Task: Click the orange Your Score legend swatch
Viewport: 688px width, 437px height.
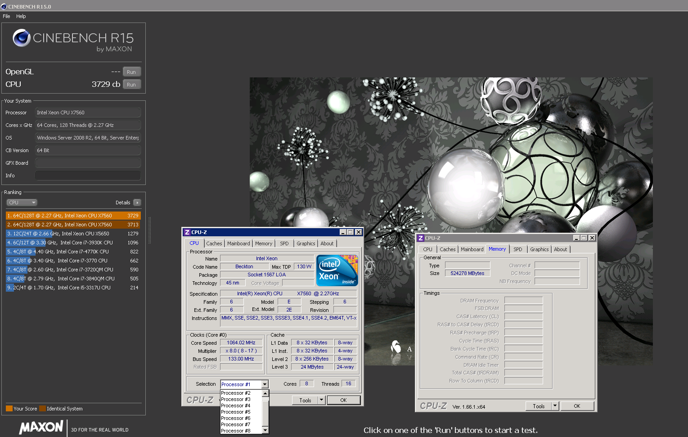Action: (9, 409)
